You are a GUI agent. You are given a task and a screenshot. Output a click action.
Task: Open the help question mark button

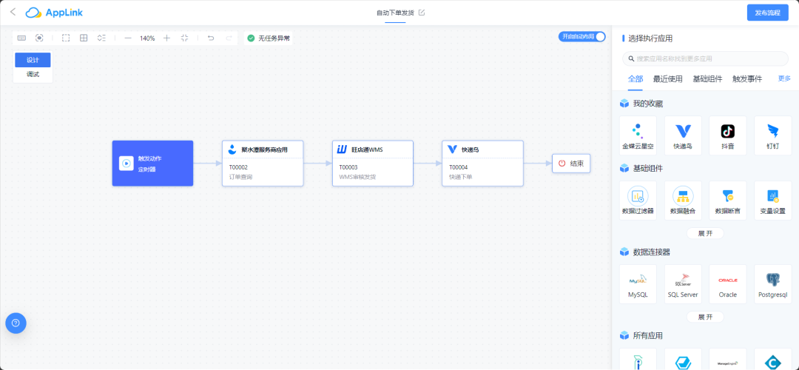(16, 323)
